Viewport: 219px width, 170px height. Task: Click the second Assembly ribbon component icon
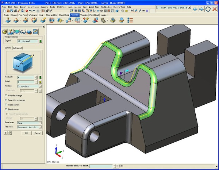coord(16,20)
